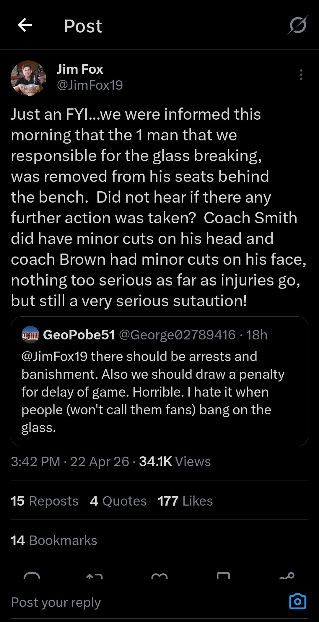Screen dimensions: 319x622
Task: Tap the Jim Fox display name
Action: pos(80,69)
